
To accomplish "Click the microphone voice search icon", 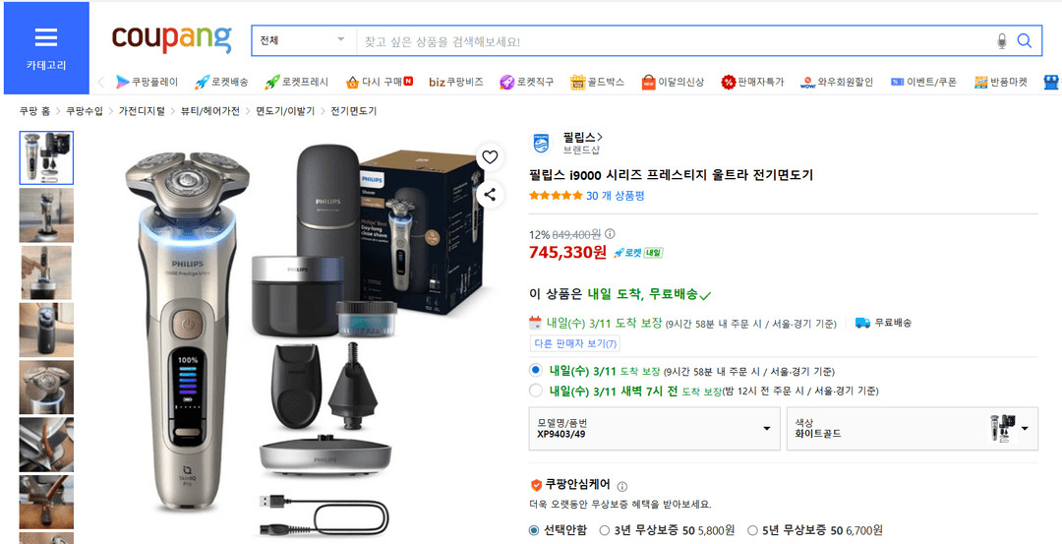I will (1002, 41).
